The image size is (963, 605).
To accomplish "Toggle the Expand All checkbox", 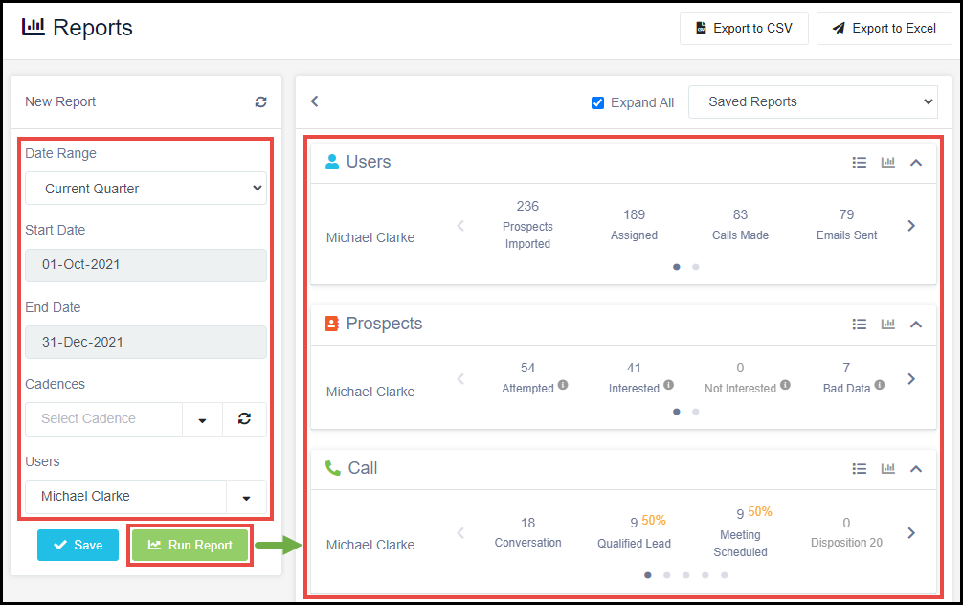I will (597, 102).
